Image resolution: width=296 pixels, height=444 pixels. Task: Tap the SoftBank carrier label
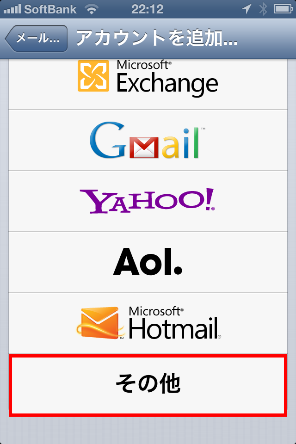(50, 9)
